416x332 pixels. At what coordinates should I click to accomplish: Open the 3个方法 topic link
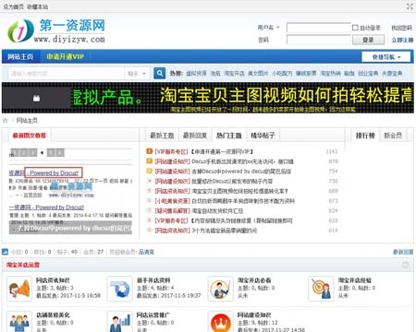click(224, 231)
